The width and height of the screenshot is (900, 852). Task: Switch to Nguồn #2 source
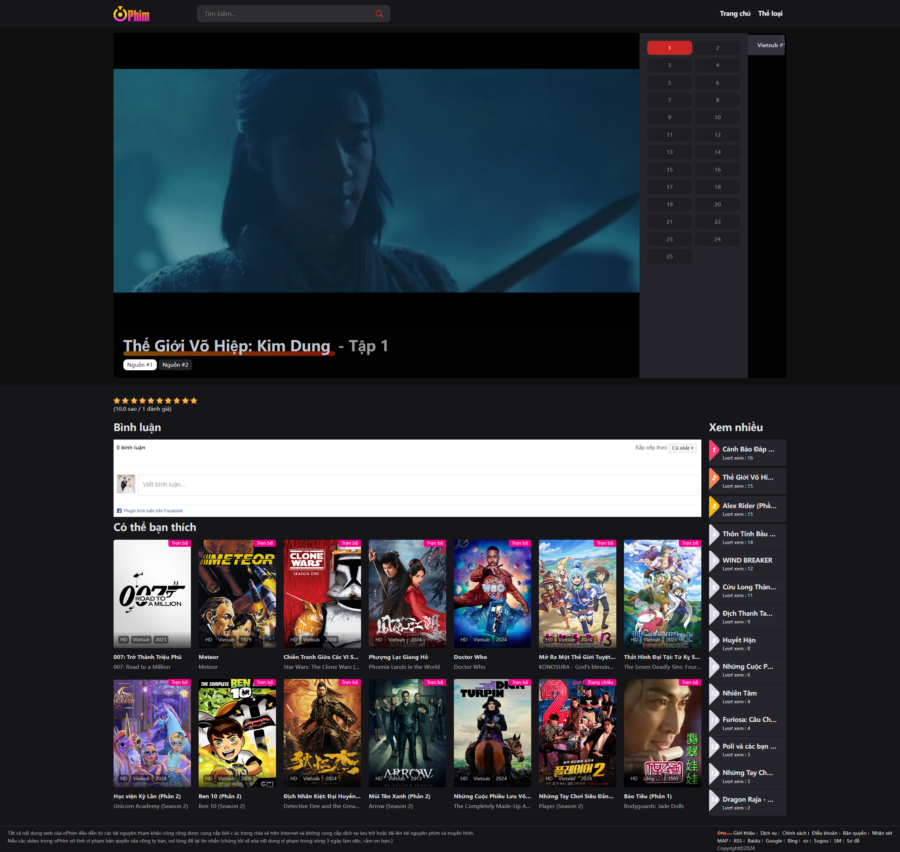[x=175, y=365]
